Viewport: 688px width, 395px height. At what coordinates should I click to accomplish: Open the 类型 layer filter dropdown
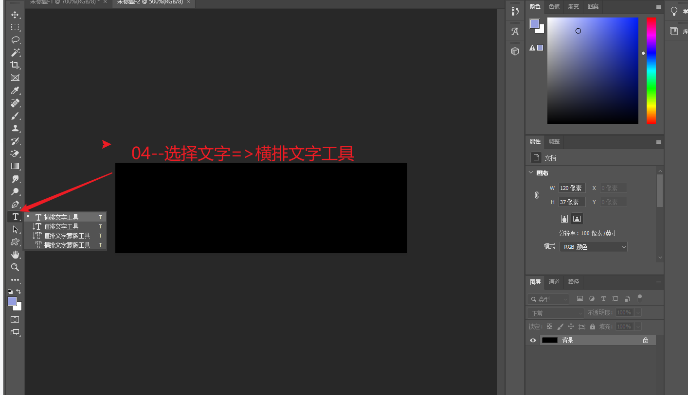[x=548, y=299]
